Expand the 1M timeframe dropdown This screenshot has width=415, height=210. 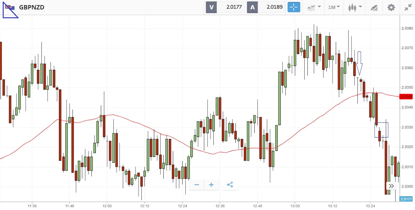pos(334,7)
